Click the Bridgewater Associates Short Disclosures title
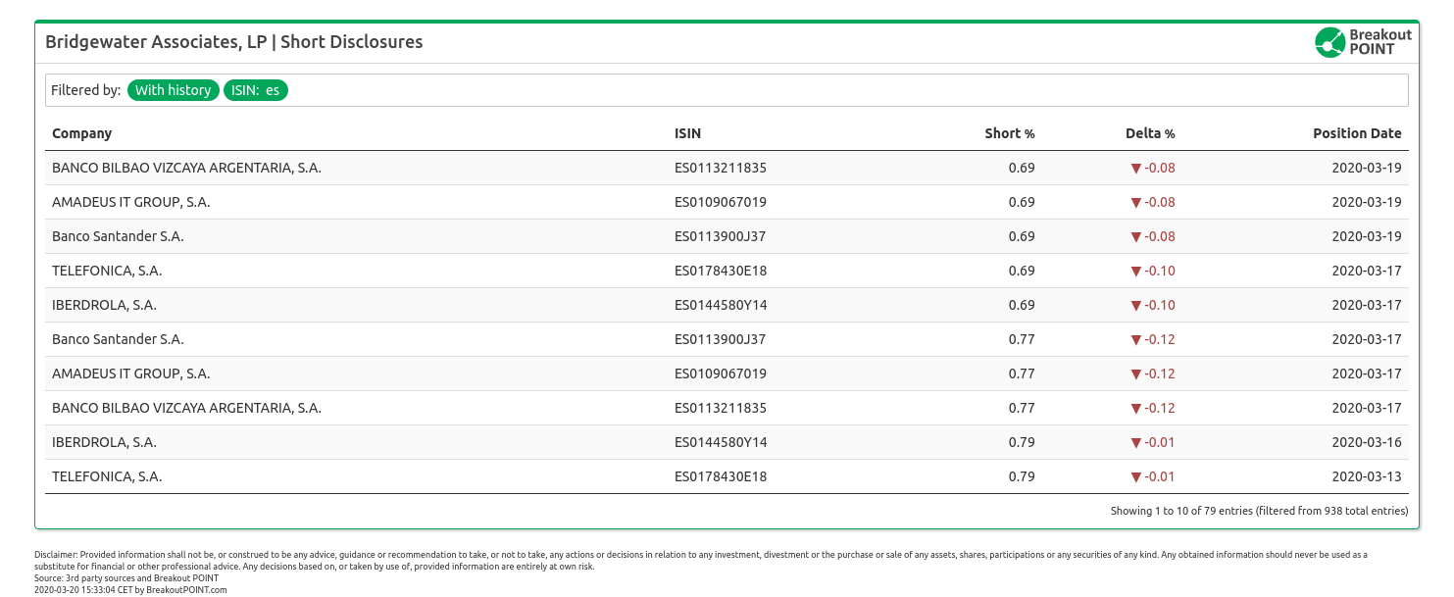Image resolution: width=1454 pixels, height=597 pixels. (234, 42)
